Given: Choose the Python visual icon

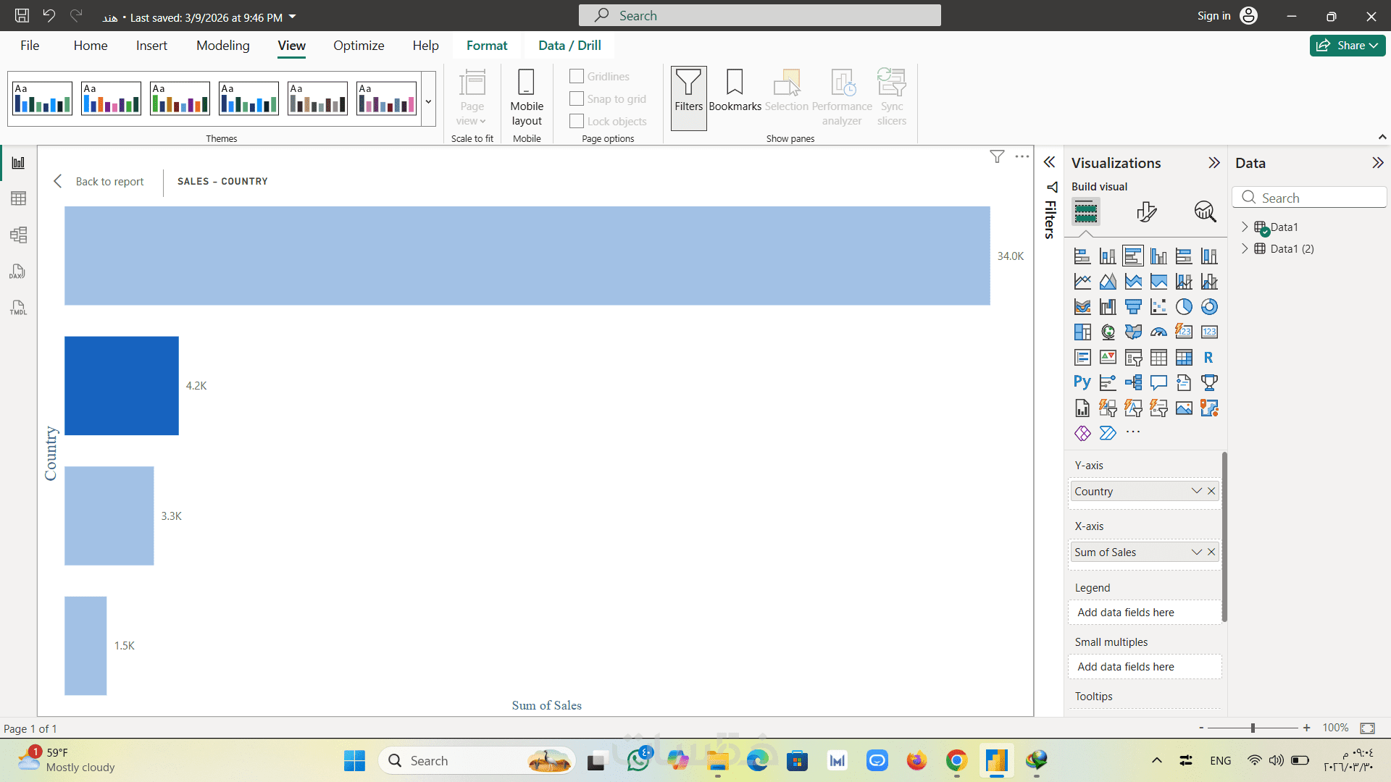Looking at the screenshot, I should pos(1082,382).
